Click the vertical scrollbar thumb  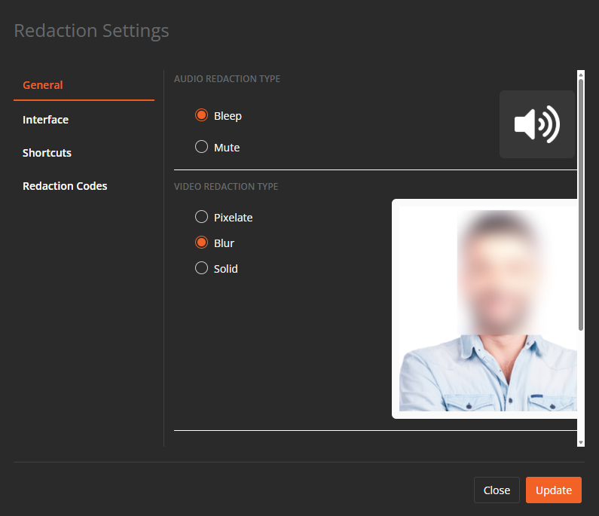(580, 203)
